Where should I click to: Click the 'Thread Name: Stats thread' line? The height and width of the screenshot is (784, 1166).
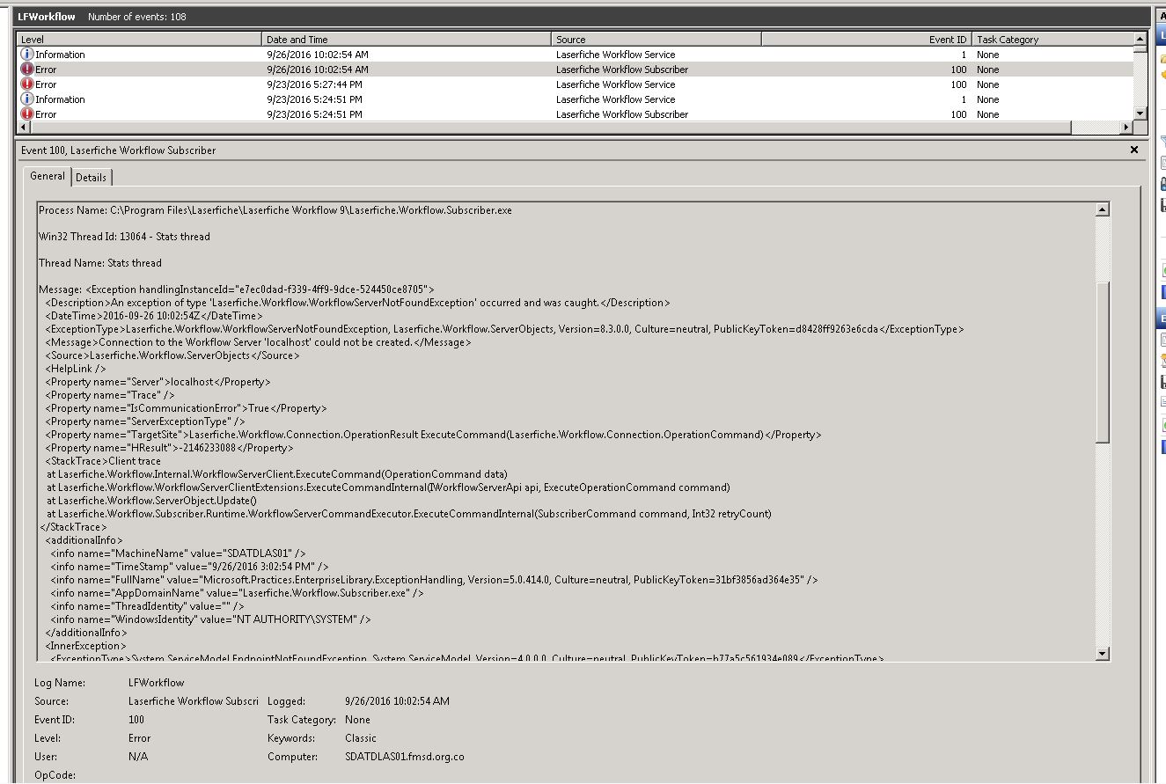[x=100, y=263]
